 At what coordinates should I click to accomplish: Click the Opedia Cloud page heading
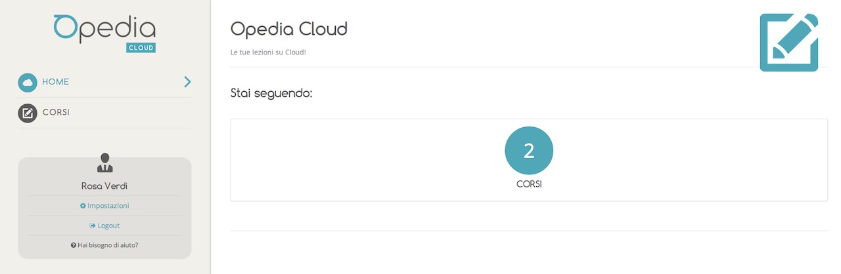tap(289, 29)
